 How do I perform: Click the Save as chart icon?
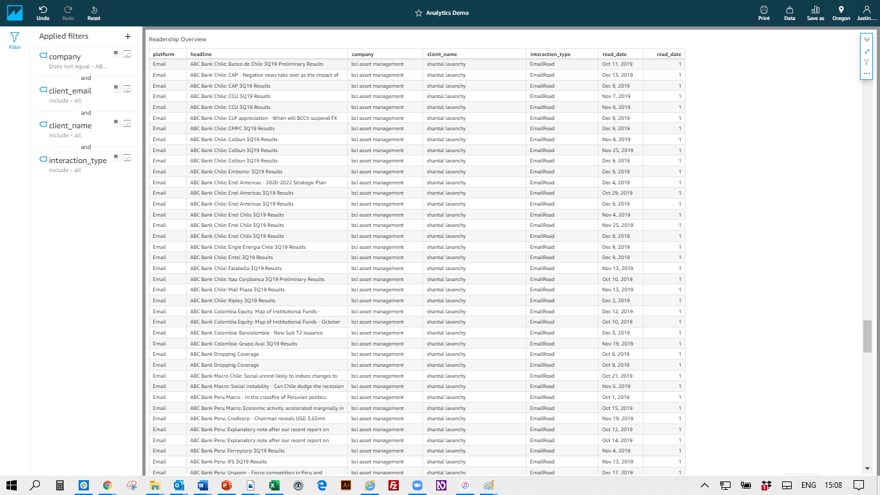coord(816,10)
